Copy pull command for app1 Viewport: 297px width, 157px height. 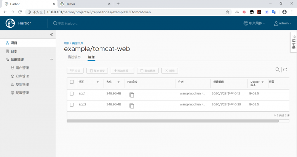pyautogui.click(x=132, y=95)
